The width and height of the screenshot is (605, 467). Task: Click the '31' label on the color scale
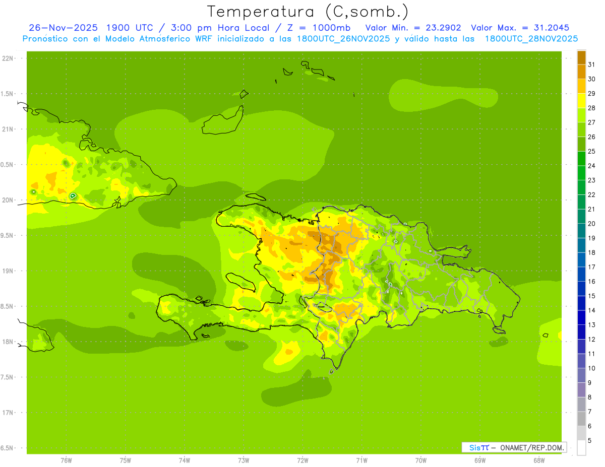(x=592, y=64)
